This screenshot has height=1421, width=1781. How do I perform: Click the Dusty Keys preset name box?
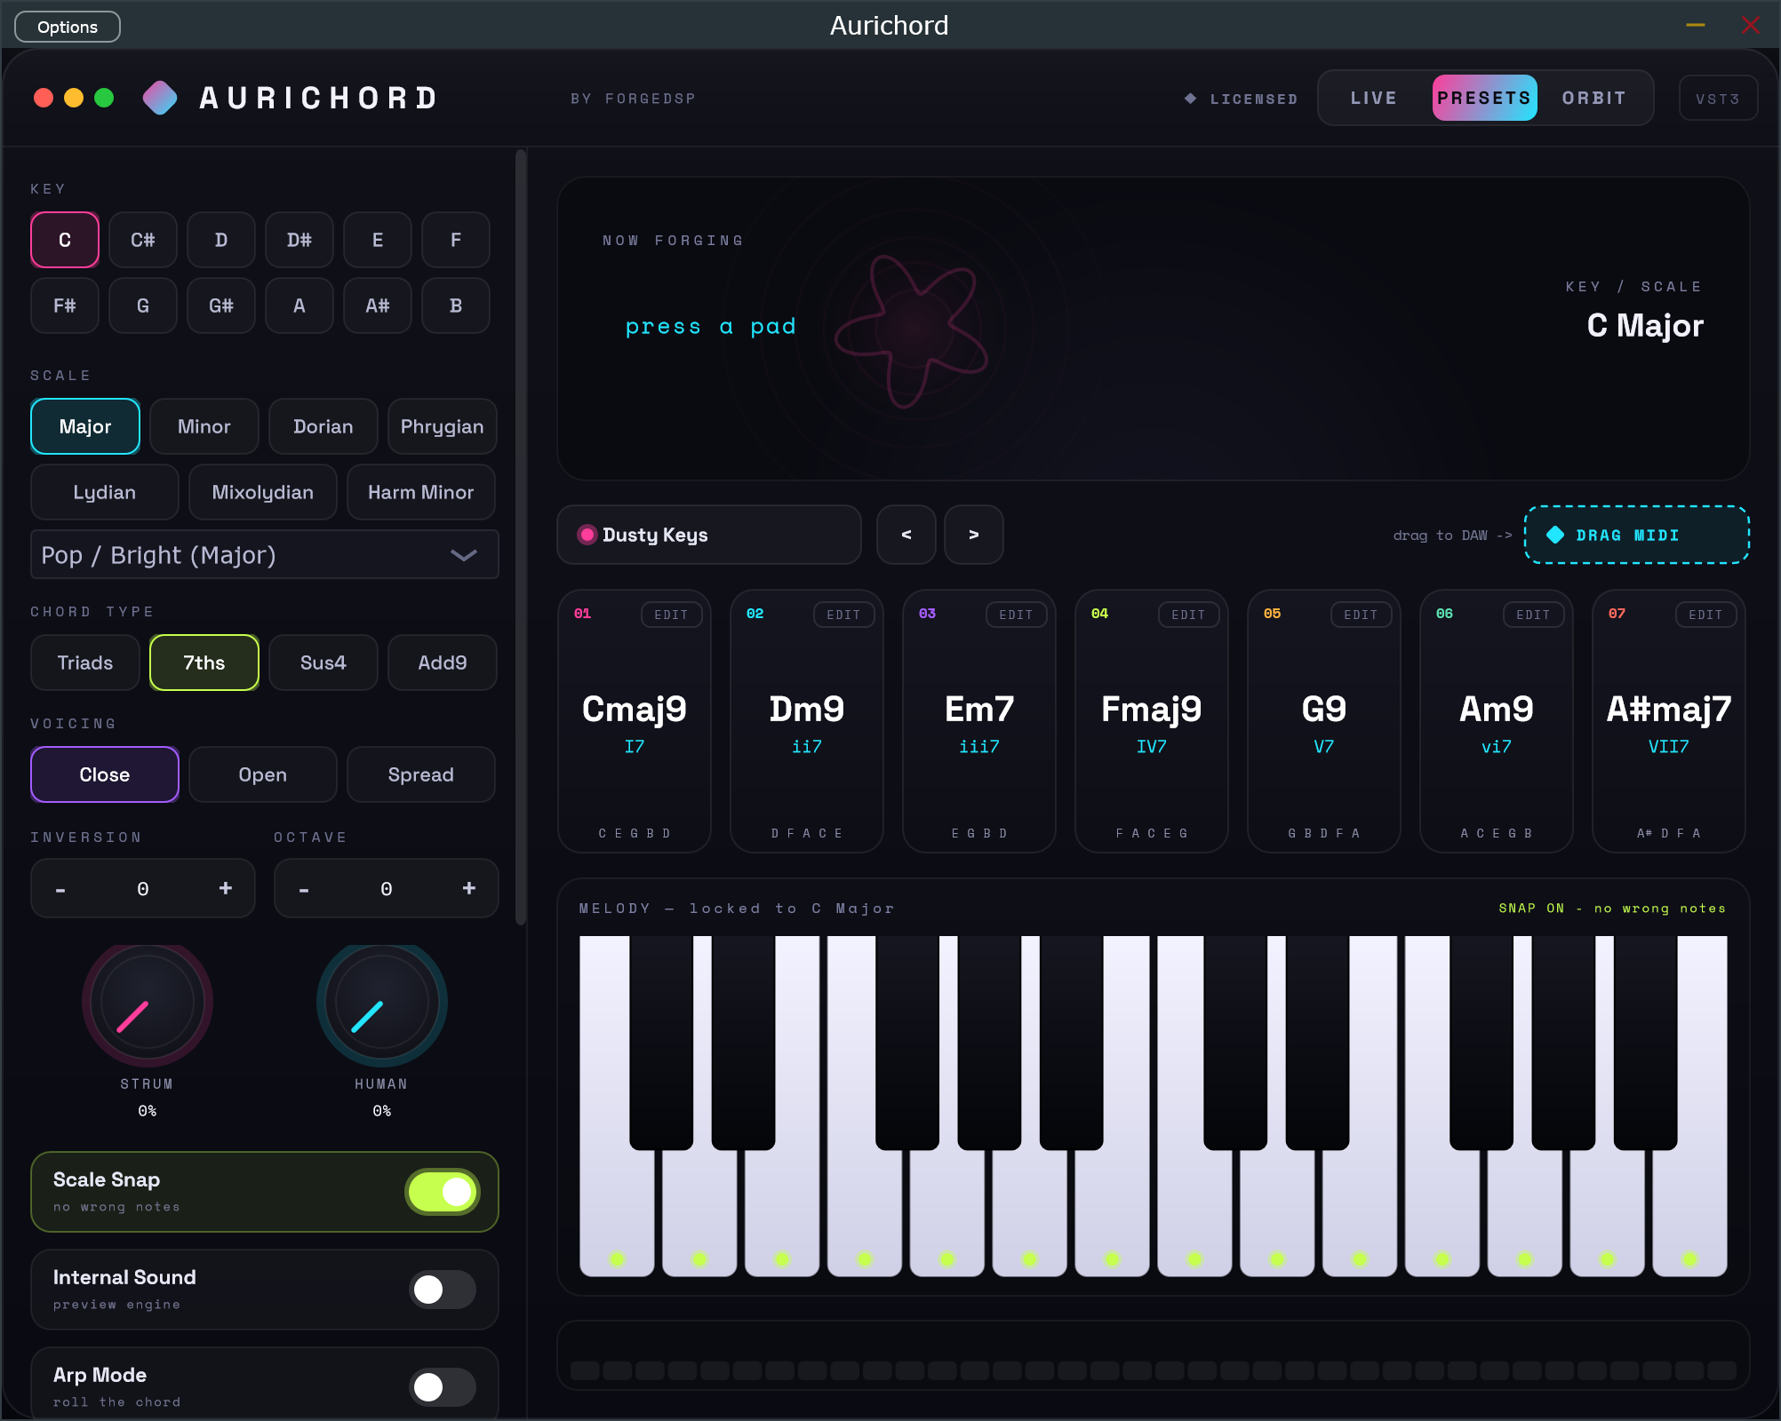[708, 535]
